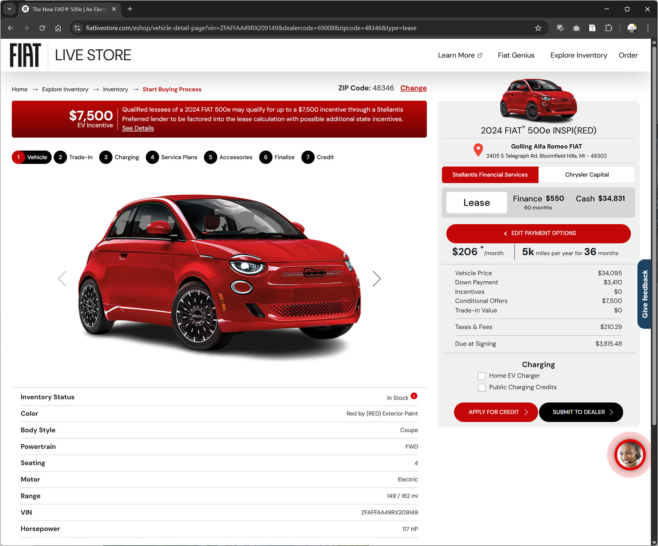Go to Explore Inventory breadcrumb
658x546 pixels.
click(65, 89)
